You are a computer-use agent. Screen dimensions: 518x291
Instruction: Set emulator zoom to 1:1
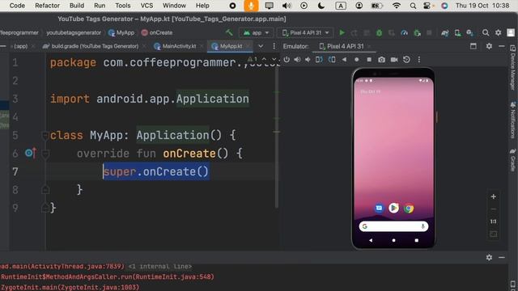click(x=493, y=221)
